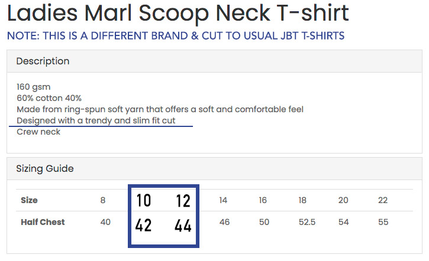Select the highlighted size 10

143,201
